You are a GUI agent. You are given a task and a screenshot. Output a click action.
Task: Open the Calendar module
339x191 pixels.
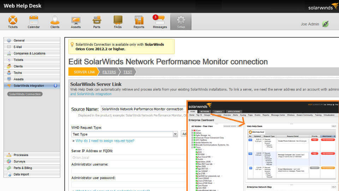point(34,22)
